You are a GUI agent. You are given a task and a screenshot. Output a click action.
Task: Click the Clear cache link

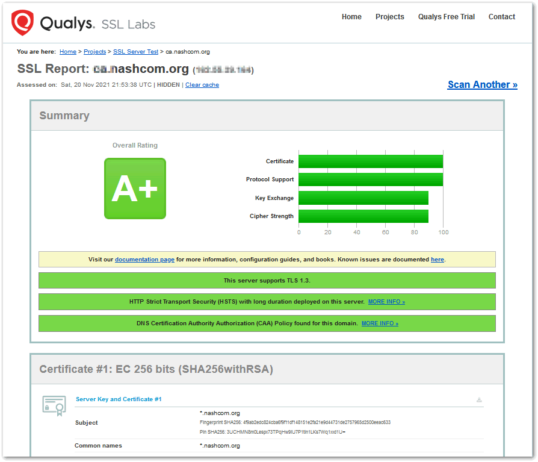(x=202, y=85)
